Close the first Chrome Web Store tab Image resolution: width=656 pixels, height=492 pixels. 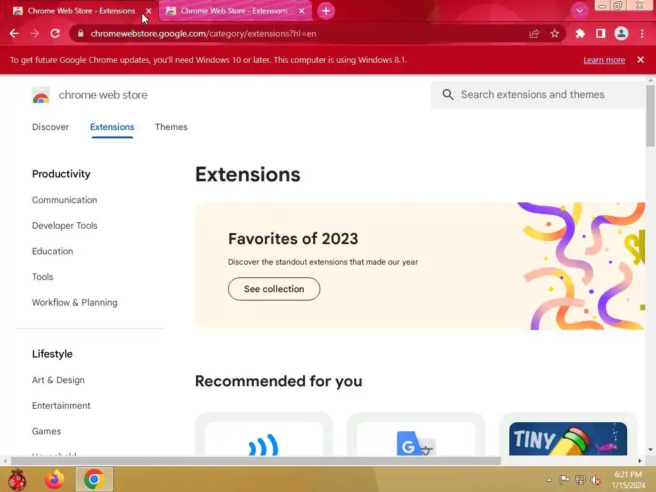point(149,11)
